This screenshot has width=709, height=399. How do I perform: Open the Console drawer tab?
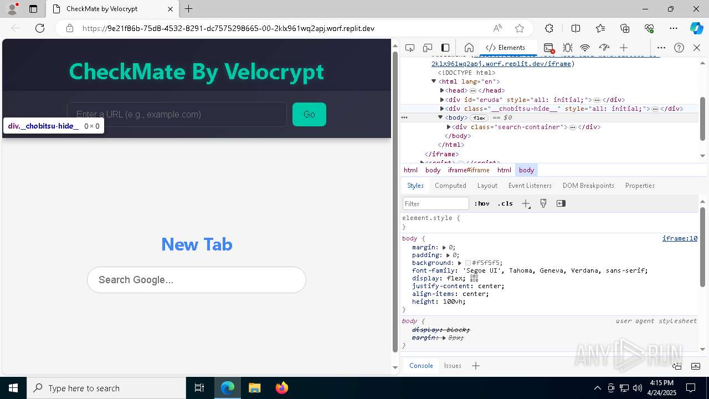pos(421,366)
